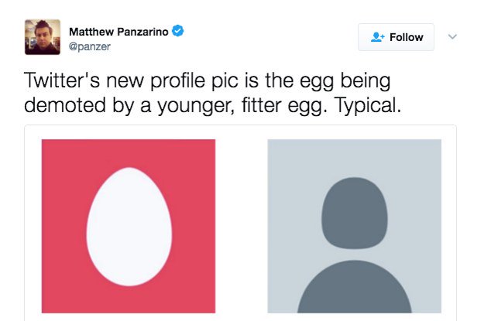This screenshot has width=484, height=321.
Task: Click the gray silhouette head shape
Action: click(355, 213)
